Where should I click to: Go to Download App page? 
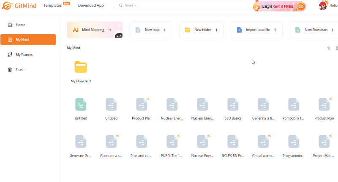(x=91, y=5)
